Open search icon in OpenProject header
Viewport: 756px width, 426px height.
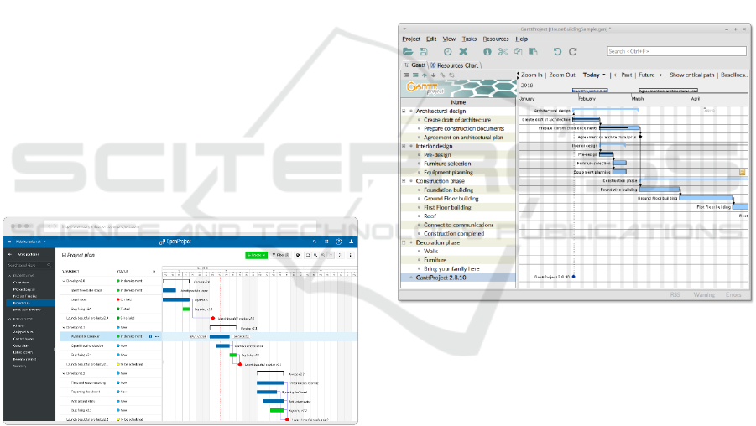315,242
